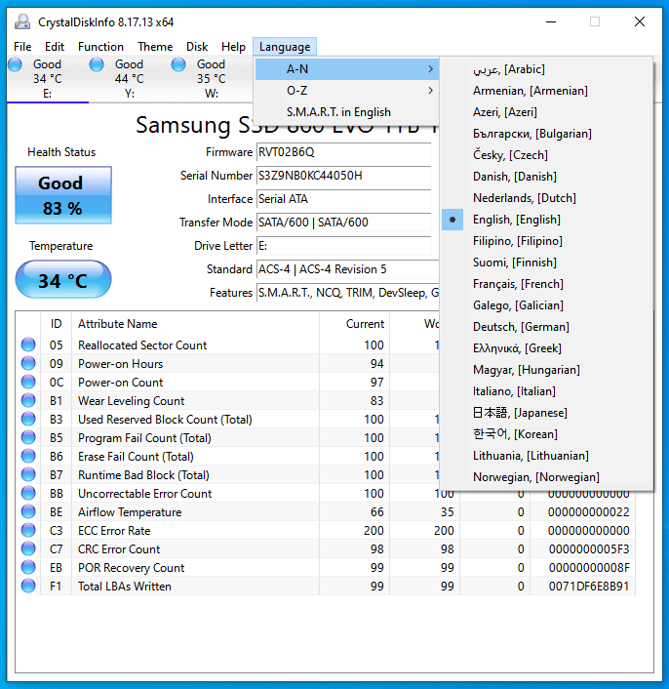The image size is (669, 689).
Task: Click the Standard field ACS-4
Action: pyautogui.click(x=348, y=269)
